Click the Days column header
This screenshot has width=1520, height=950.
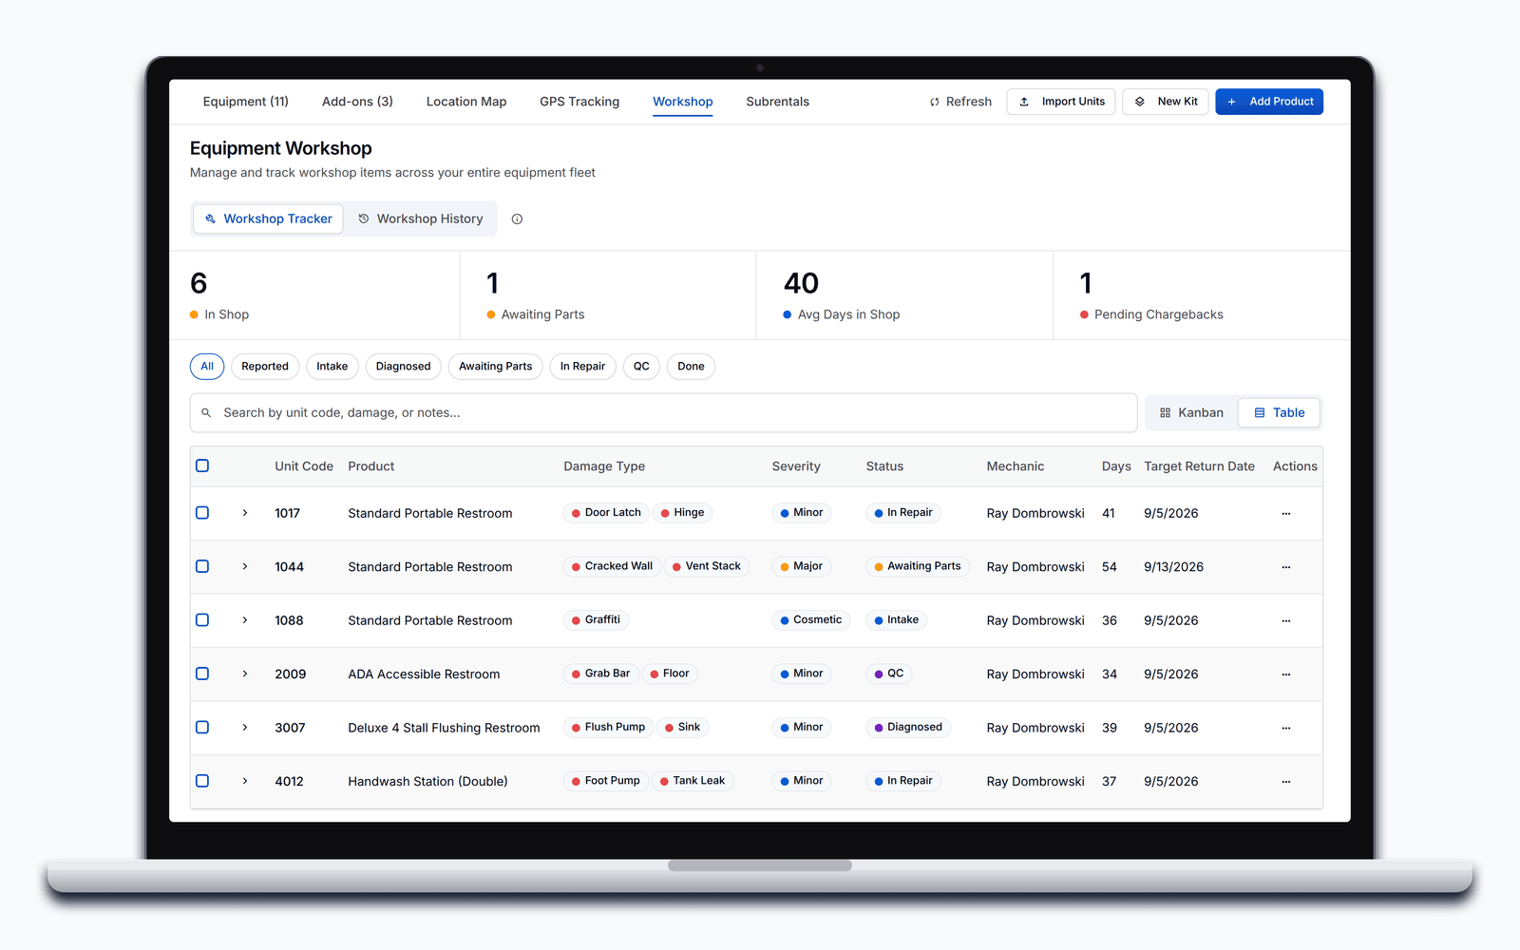pos(1116,466)
